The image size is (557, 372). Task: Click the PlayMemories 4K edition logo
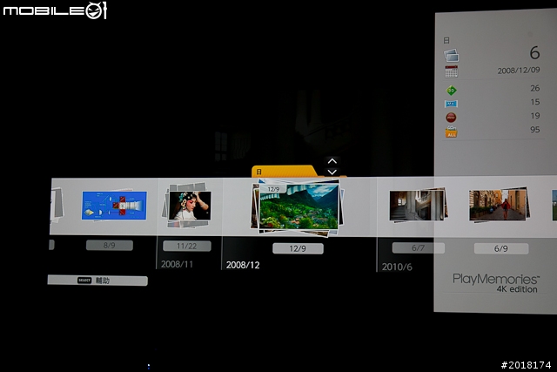pyautogui.click(x=496, y=283)
